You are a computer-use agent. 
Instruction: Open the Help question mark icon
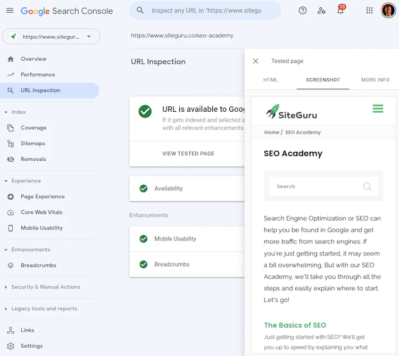point(303,11)
